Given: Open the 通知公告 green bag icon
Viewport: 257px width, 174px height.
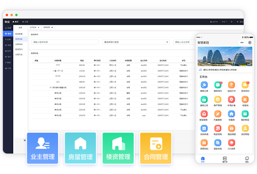Looking at the screenshot, I should click(204, 99).
